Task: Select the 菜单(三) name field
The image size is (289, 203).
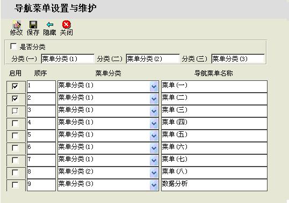Action: click(x=214, y=111)
